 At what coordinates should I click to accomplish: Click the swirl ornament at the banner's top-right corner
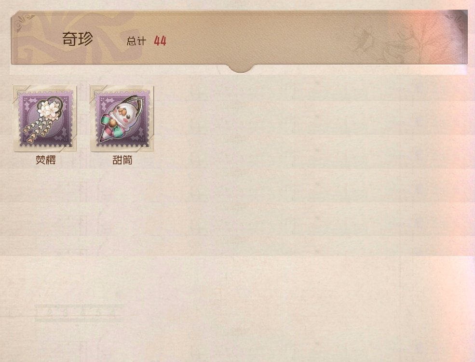(x=457, y=22)
